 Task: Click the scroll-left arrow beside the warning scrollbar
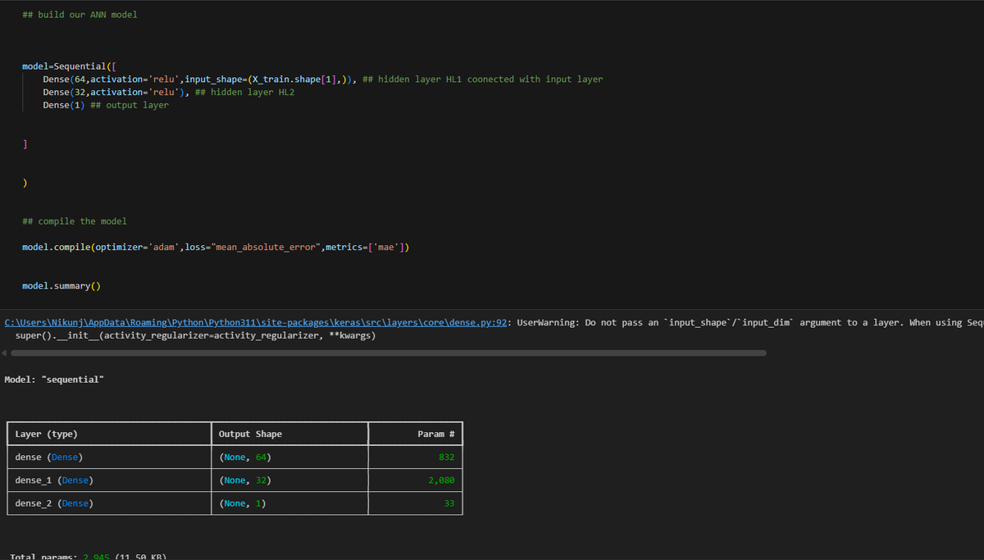click(x=4, y=352)
